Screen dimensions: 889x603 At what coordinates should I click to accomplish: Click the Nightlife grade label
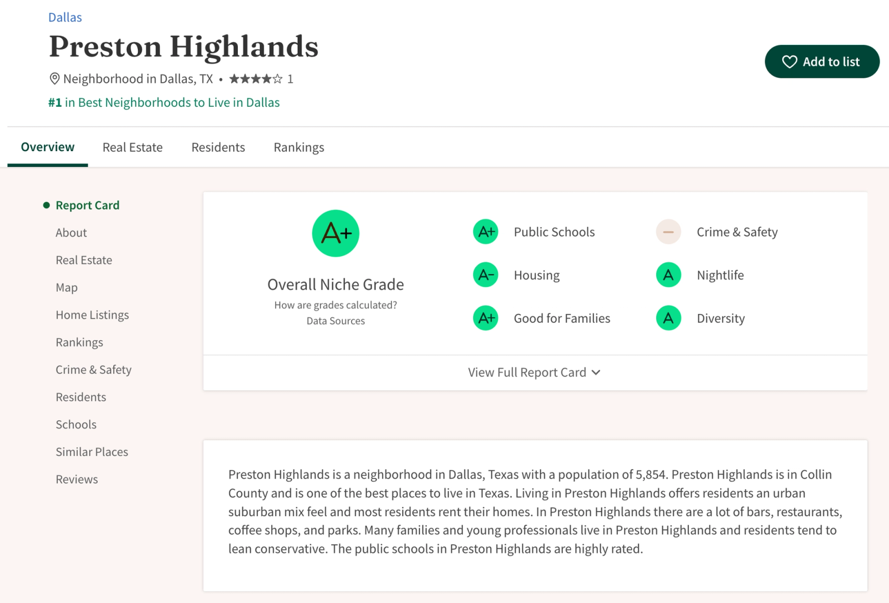click(x=720, y=275)
